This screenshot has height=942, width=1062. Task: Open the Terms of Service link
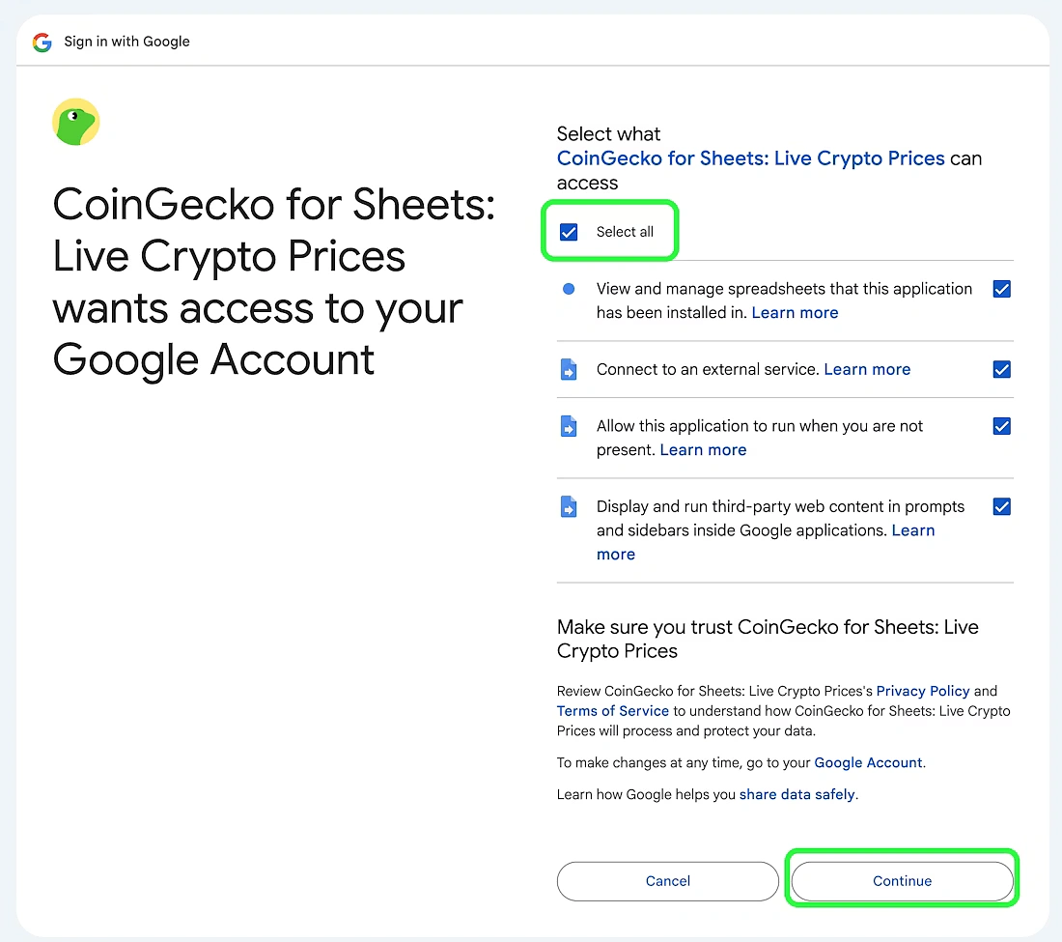tap(612, 711)
